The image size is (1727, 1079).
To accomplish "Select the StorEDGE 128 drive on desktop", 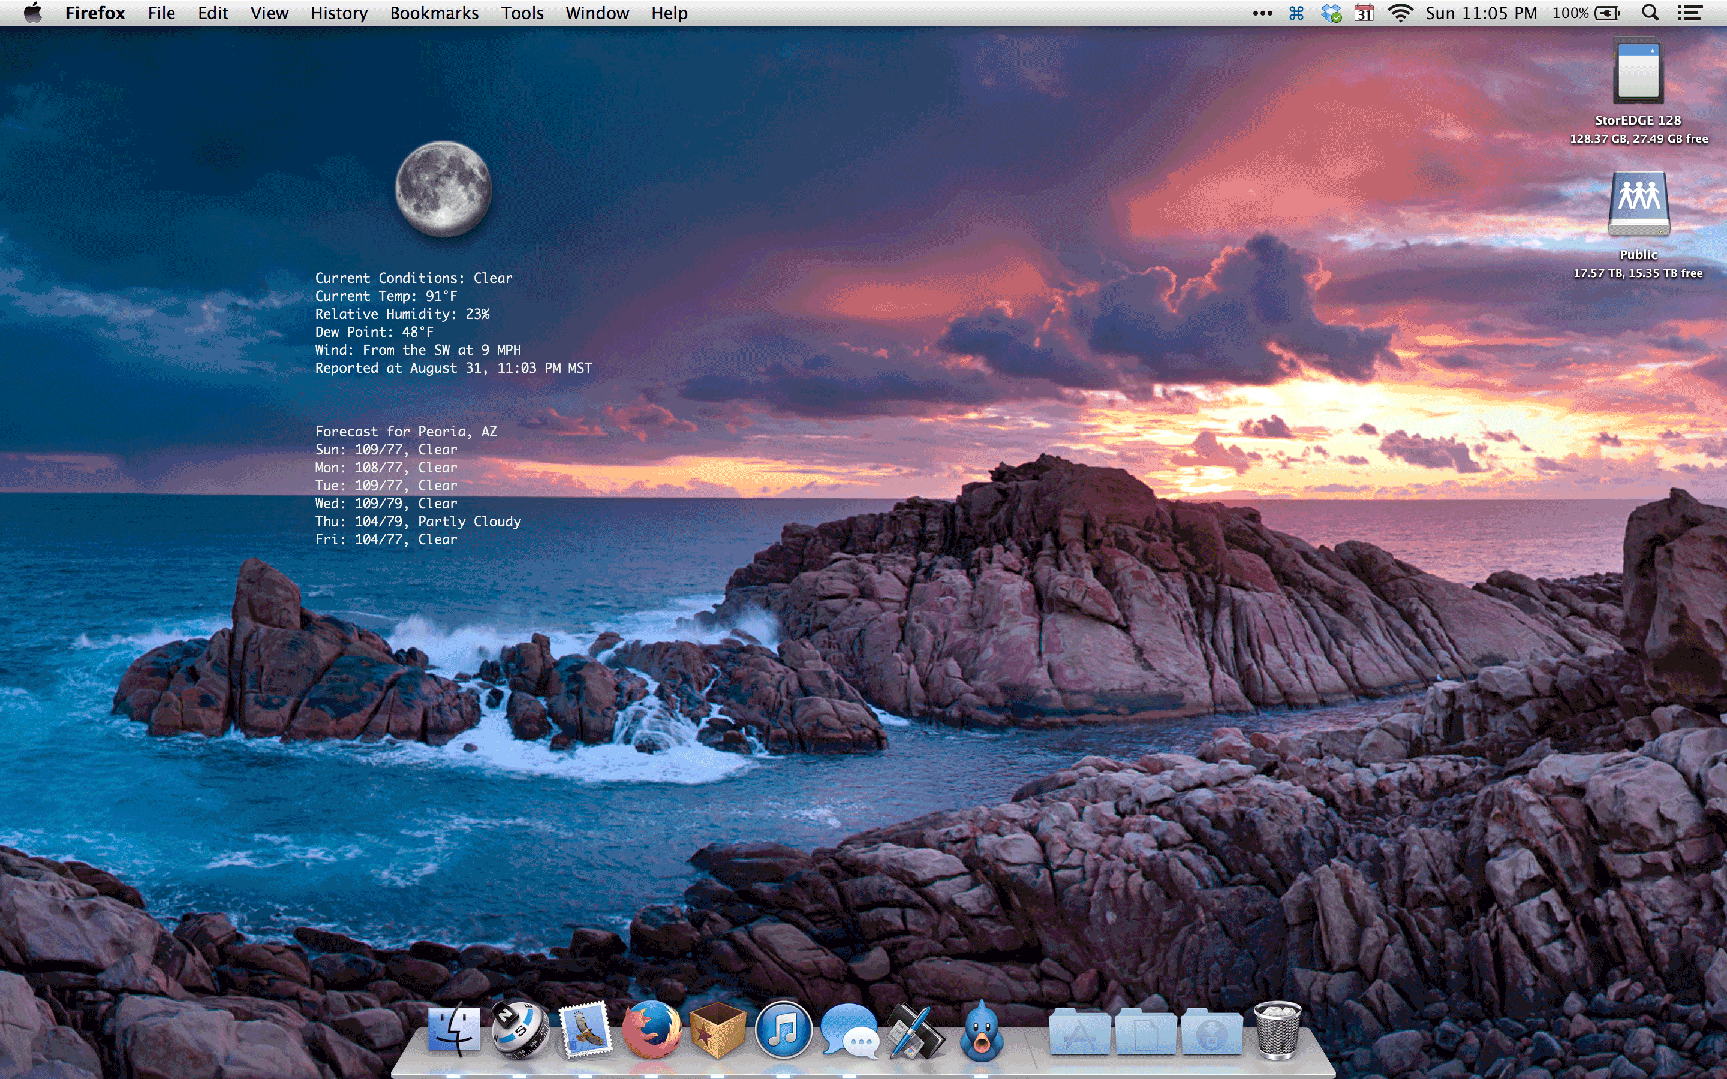I will [x=1638, y=73].
